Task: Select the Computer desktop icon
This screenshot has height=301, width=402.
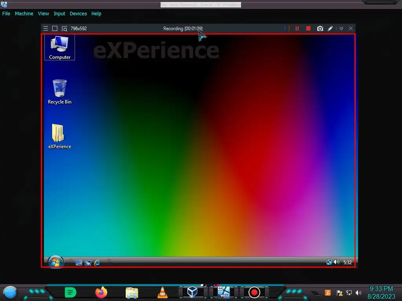Action: click(x=60, y=47)
